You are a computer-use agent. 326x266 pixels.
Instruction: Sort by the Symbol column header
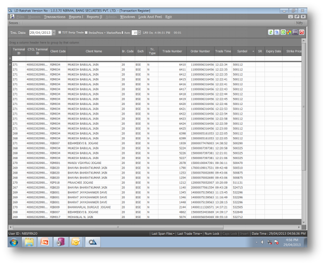tap(242, 51)
